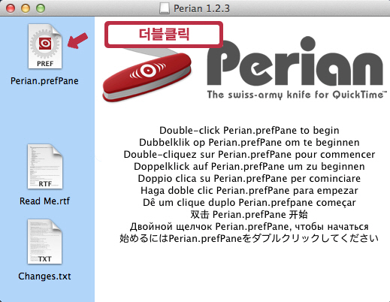The image size is (390, 302).
Task: Click the Perian.prefPane filename label
Action: coord(44,81)
